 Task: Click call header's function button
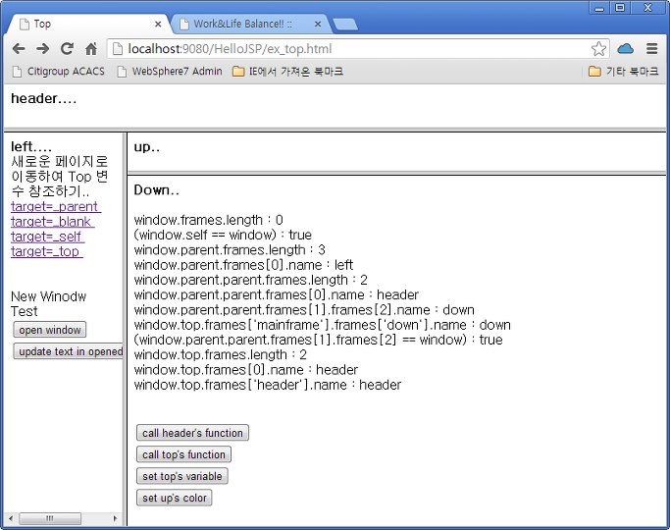click(192, 433)
